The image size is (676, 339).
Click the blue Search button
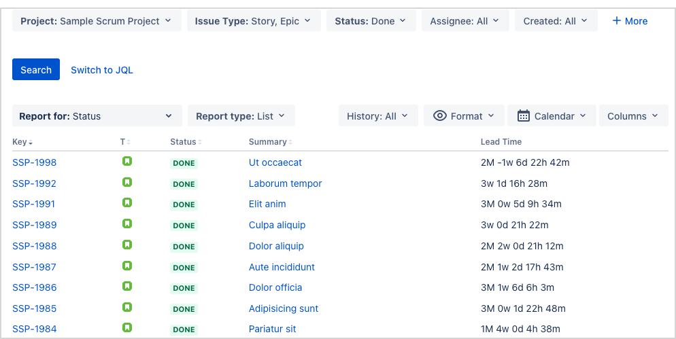pos(36,69)
